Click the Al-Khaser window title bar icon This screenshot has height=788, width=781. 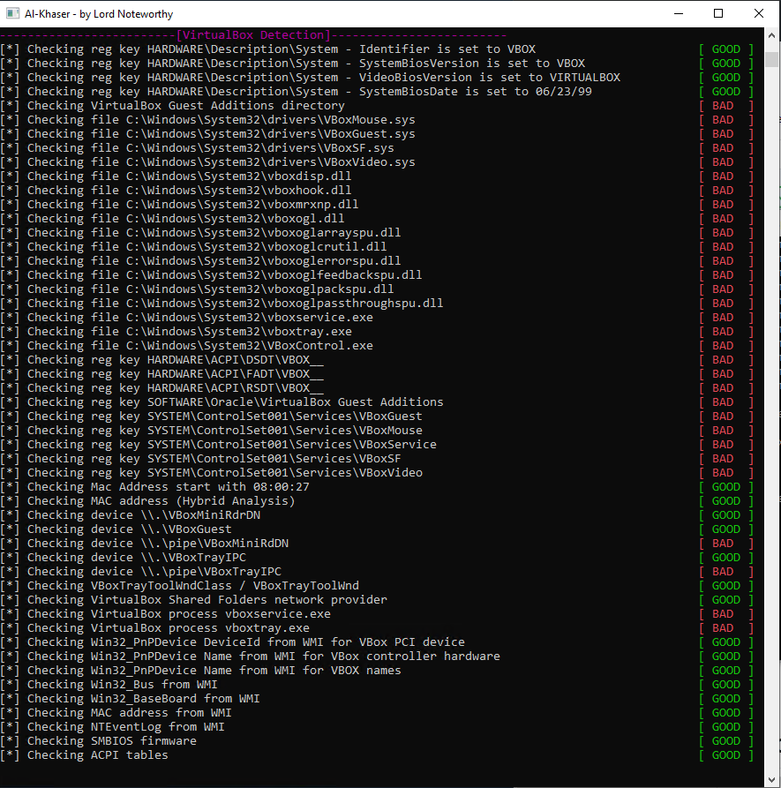(x=12, y=13)
